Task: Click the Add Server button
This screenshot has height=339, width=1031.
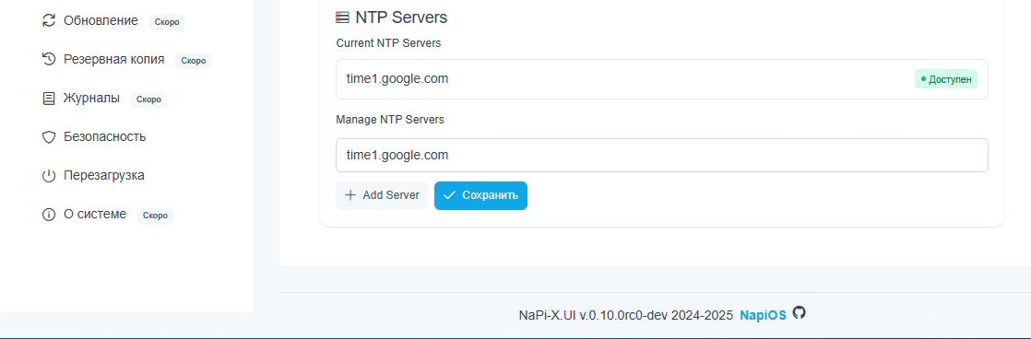Action: point(382,196)
